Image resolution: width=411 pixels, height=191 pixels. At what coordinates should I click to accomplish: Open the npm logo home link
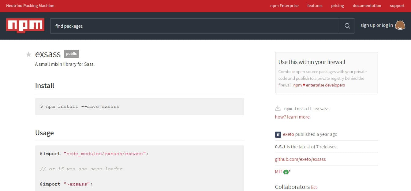(x=25, y=26)
